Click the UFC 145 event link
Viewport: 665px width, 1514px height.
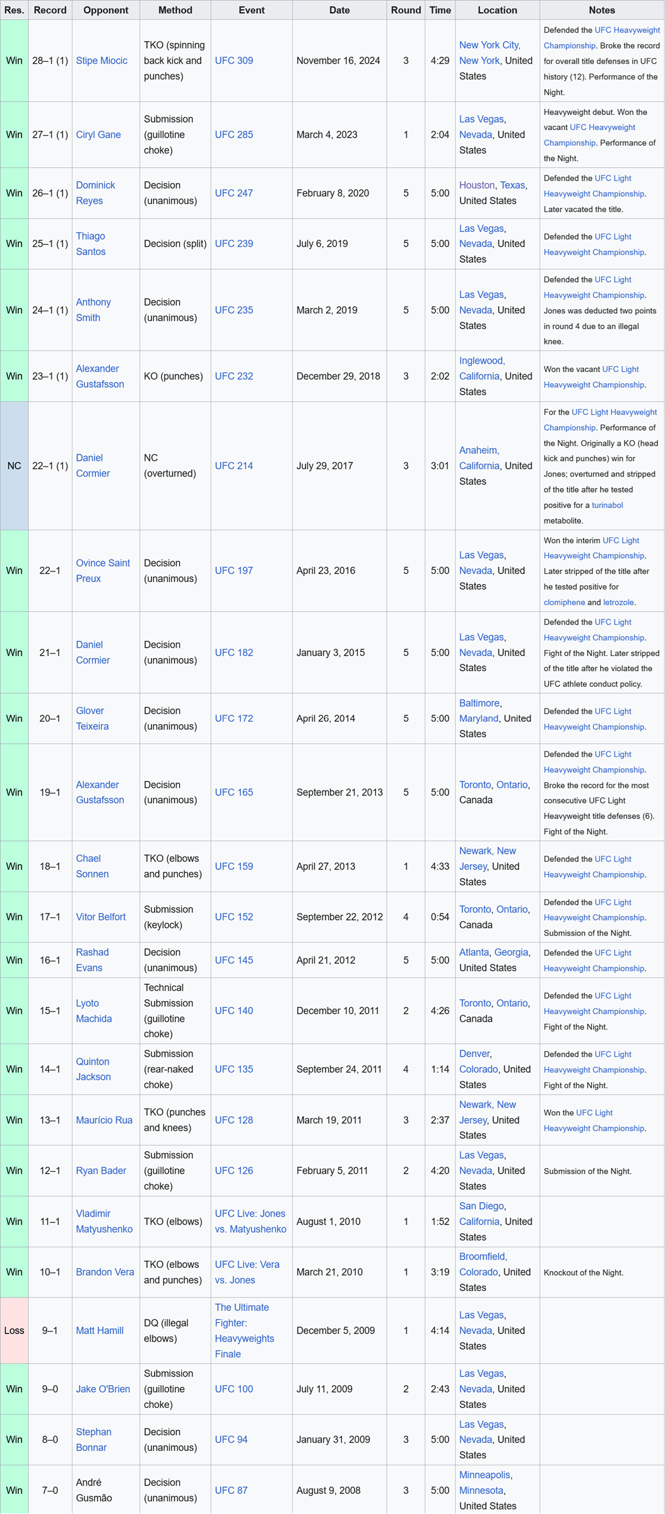(234, 960)
